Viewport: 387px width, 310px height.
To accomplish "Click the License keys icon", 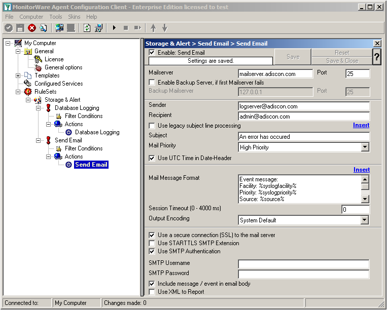I will pyautogui.click(x=38, y=59).
